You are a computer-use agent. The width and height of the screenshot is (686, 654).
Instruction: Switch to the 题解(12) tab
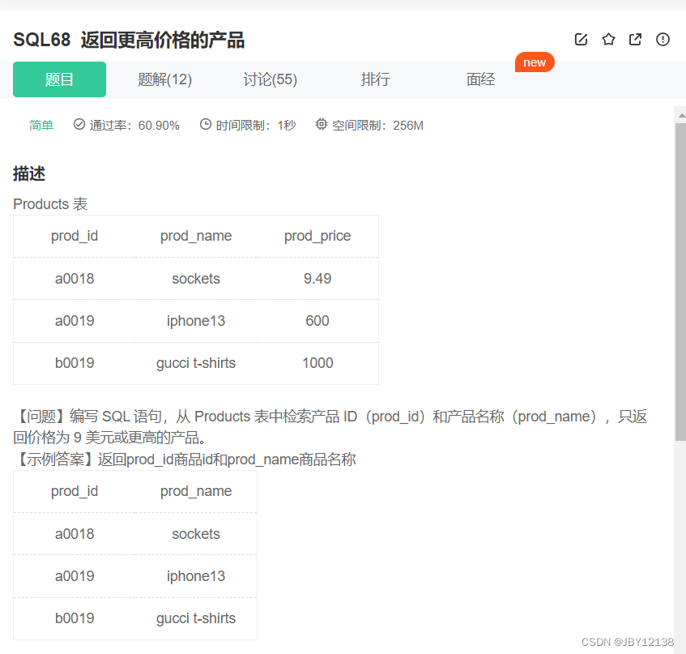164,79
